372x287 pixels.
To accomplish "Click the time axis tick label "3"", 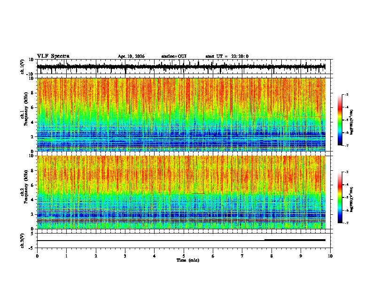I will point(125,256).
